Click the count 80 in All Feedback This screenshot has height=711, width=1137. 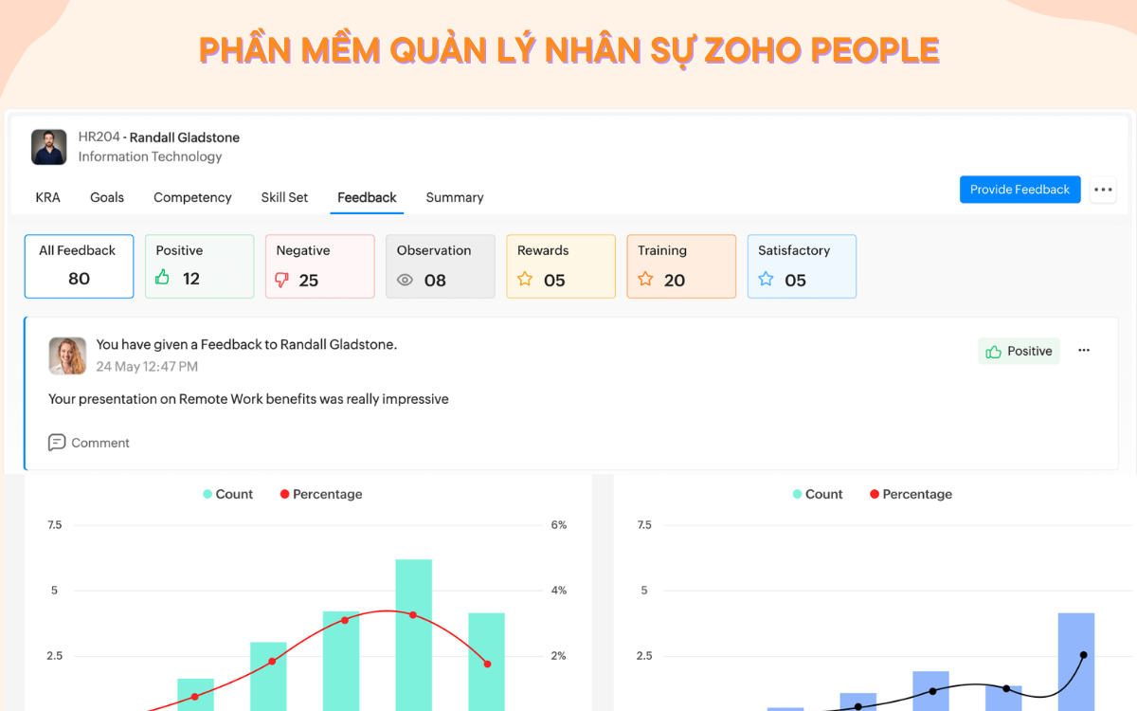[x=79, y=279]
